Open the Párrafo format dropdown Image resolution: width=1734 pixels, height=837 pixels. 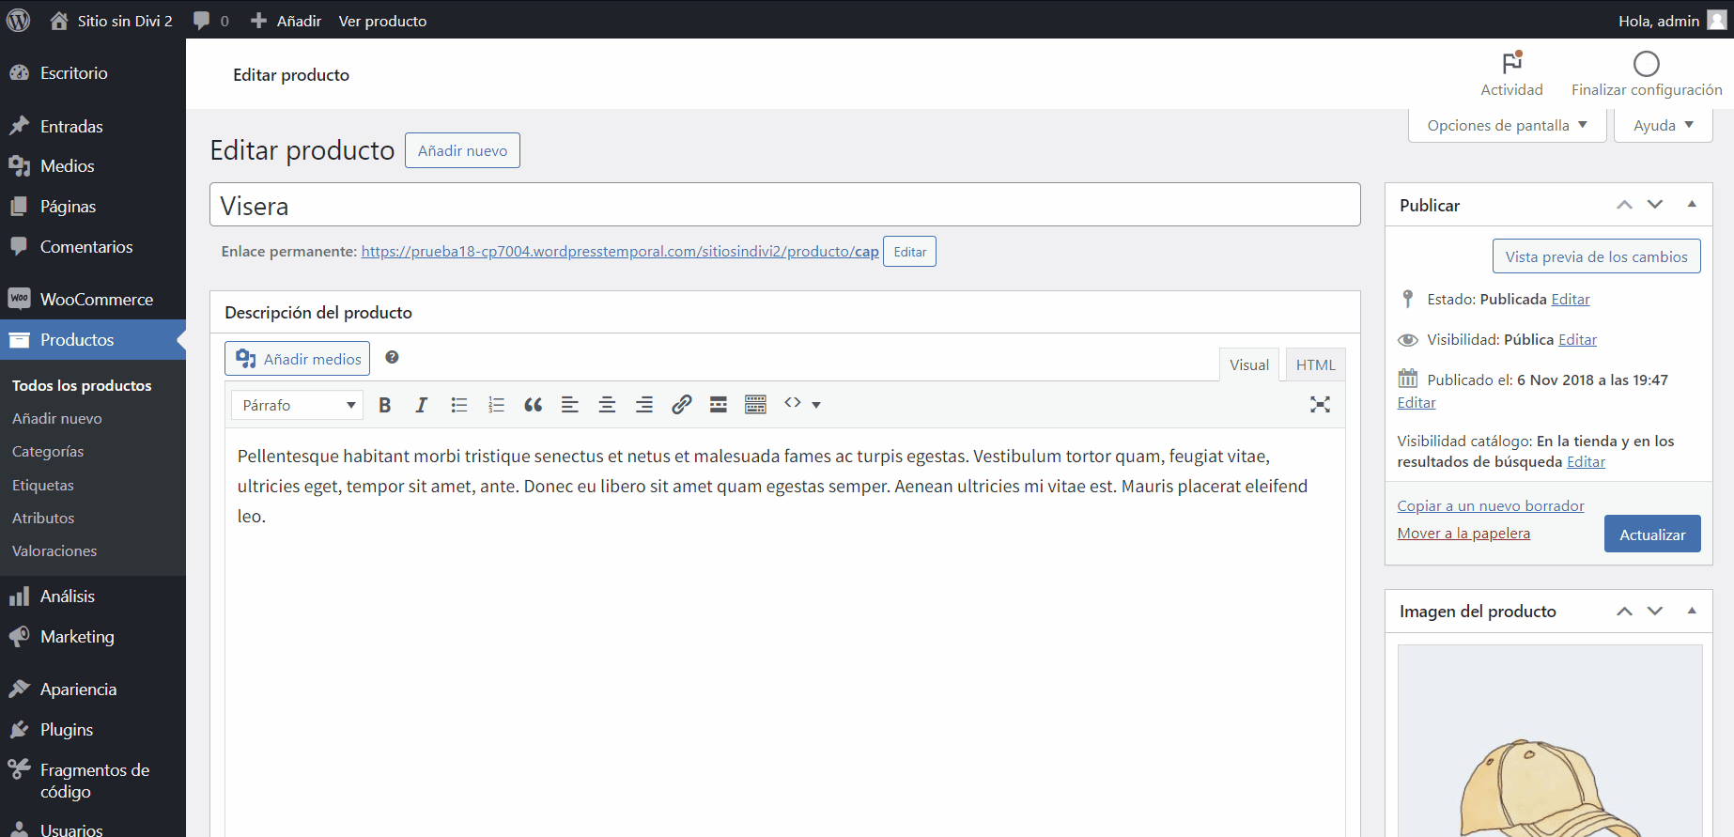[x=297, y=405]
